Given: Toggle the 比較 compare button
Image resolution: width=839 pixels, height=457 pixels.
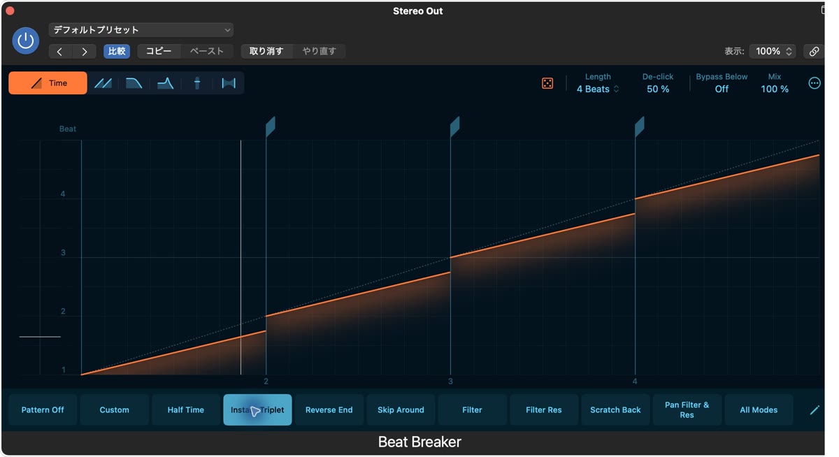Looking at the screenshot, I should (x=117, y=51).
